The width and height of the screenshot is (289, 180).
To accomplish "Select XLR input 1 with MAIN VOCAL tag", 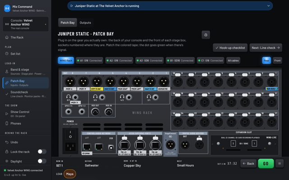I will point(271,81).
